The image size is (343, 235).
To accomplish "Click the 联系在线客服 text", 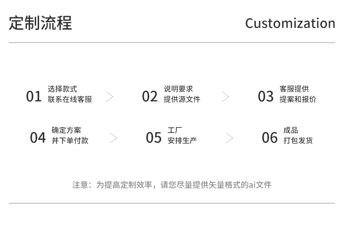I will [x=70, y=99].
